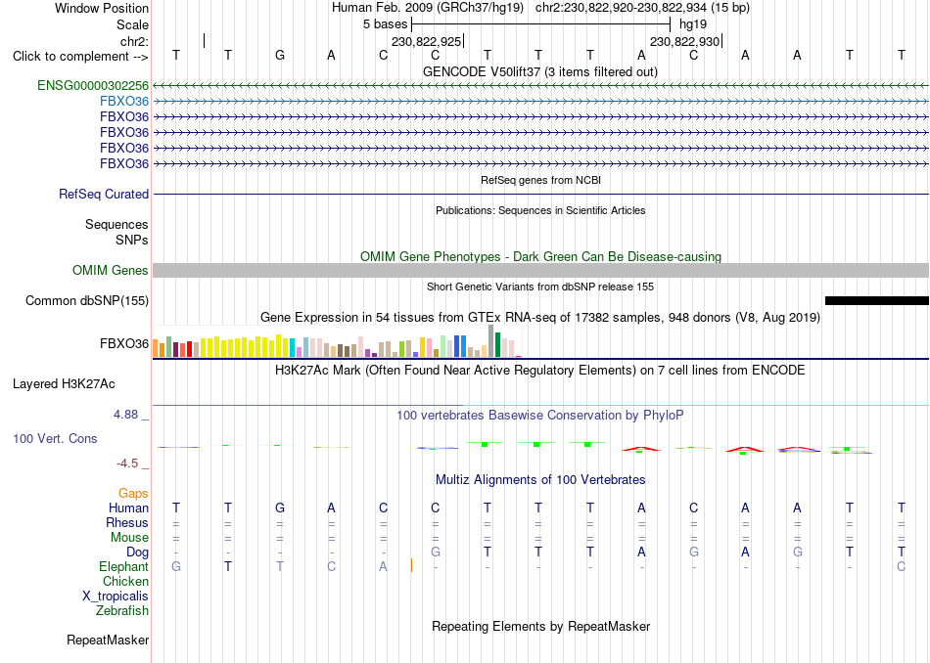Click the 'Click to complement -->' label

(80, 57)
